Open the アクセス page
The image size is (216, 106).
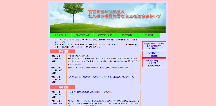tap(149, 35)
